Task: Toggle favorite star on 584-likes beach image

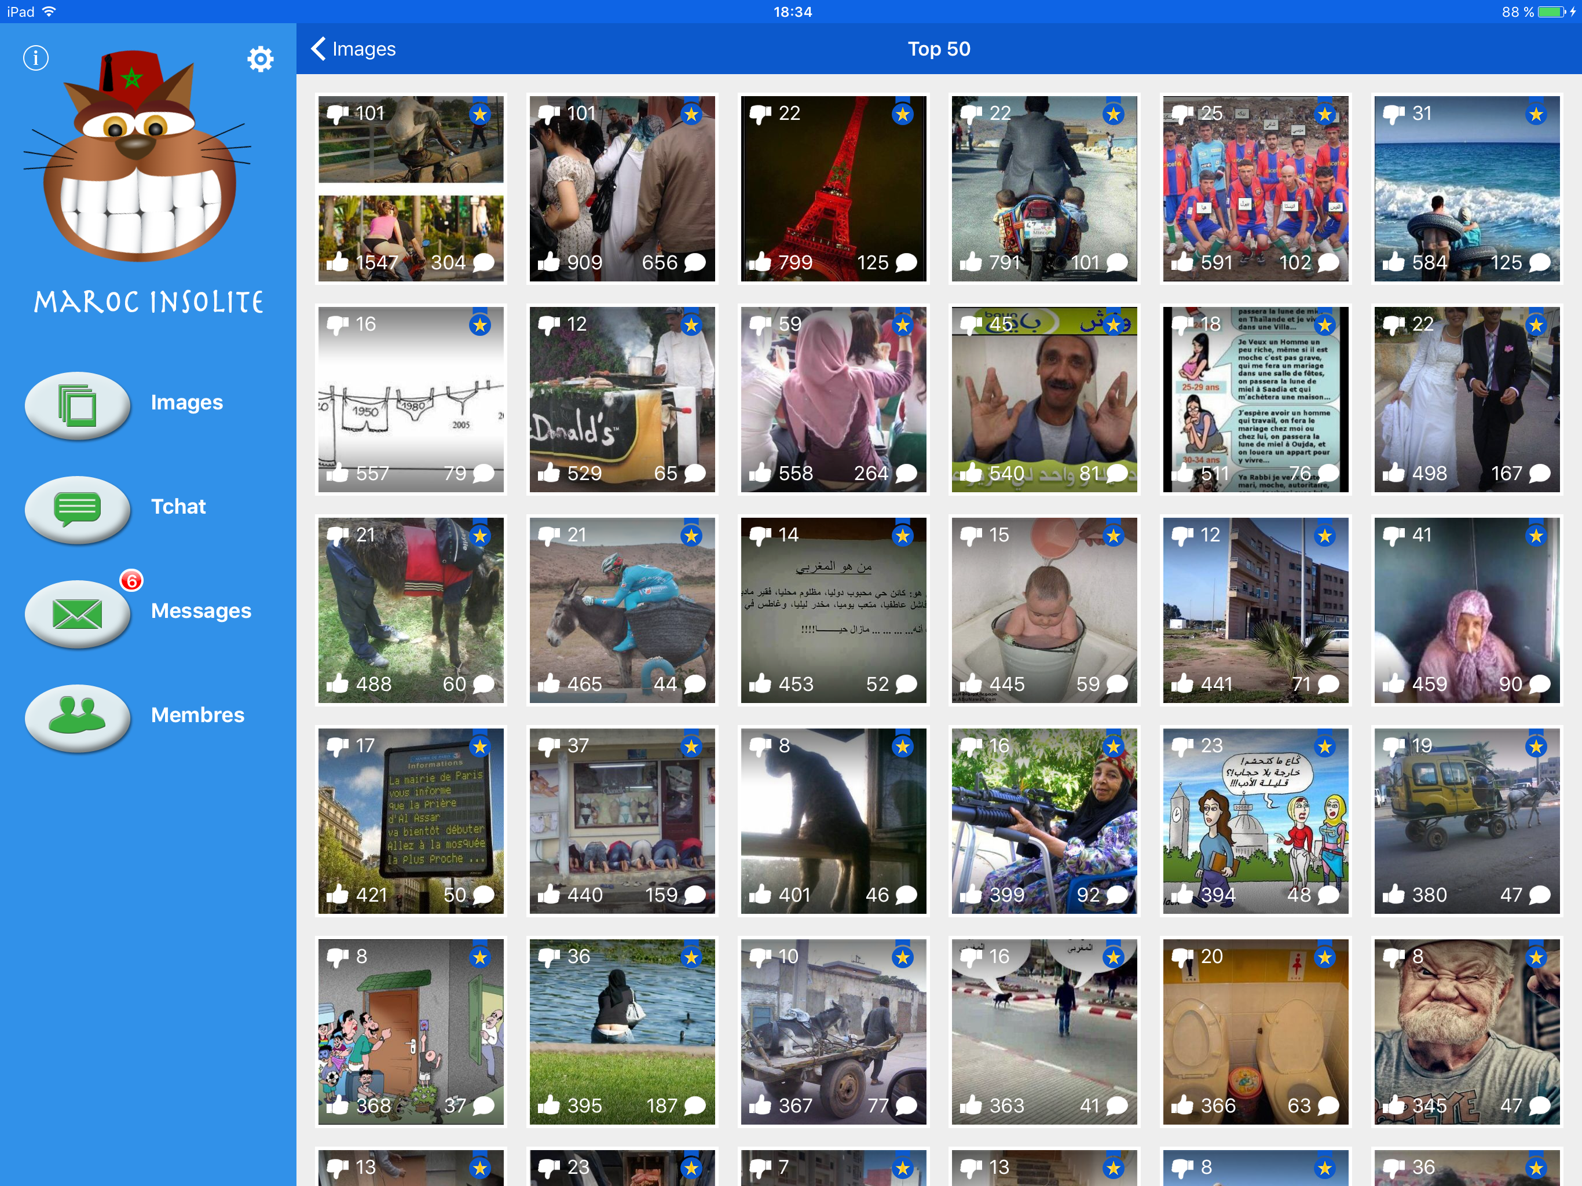Action: (x=1536, y=114)
